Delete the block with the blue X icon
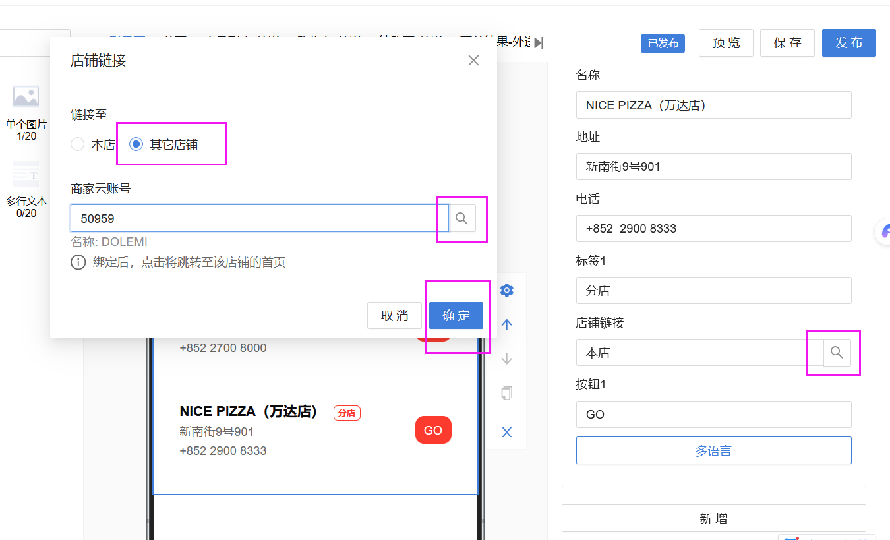The height and width of the screenshot is (540, 890). click(x=507, y=432)
